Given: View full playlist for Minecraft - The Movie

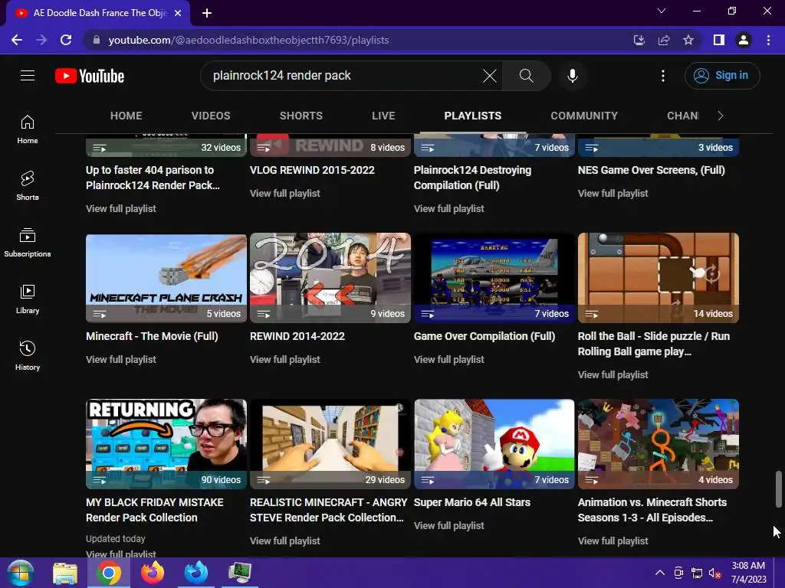Looking at the screenshot, I should 120,359.
